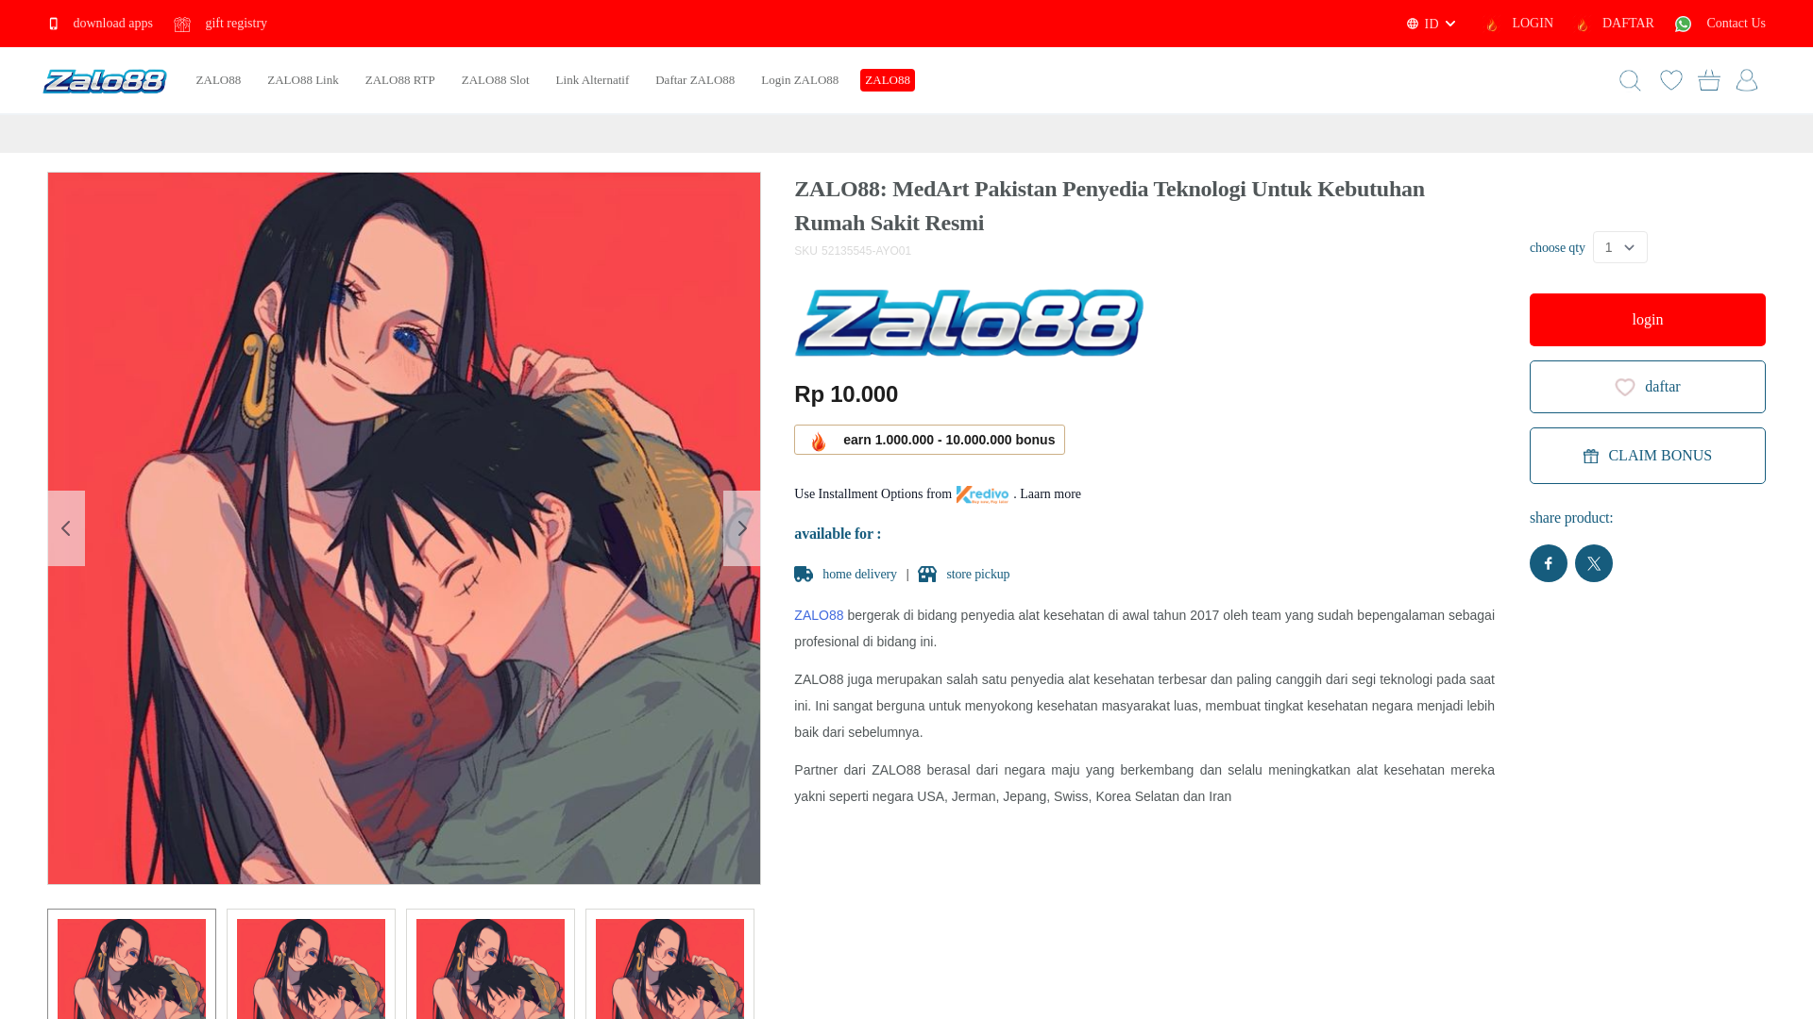The height and width of the screenshot is (1019, 1813).
Task: Show the next product image arrow
Action: (x=741, y=528)
